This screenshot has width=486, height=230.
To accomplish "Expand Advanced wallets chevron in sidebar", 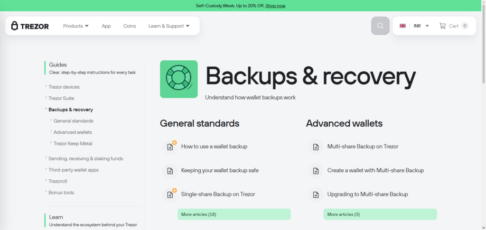I will (51, 131).
